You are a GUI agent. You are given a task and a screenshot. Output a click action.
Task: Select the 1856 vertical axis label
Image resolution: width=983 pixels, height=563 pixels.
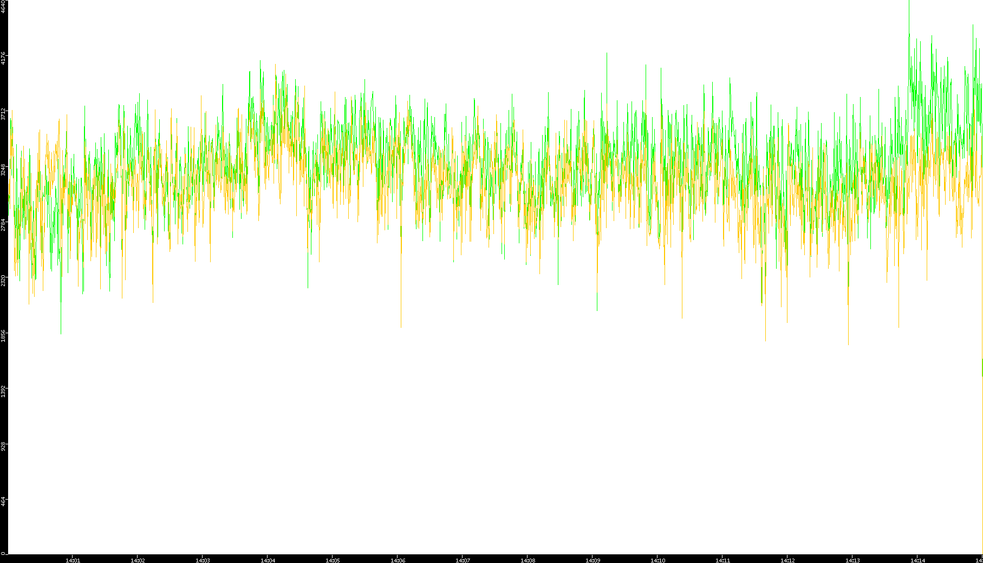[x=3, y=335]
